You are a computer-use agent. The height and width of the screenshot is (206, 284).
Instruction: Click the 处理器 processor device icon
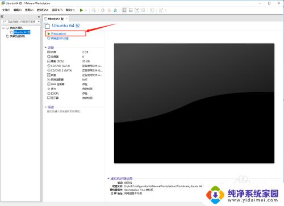coord(49,57)
